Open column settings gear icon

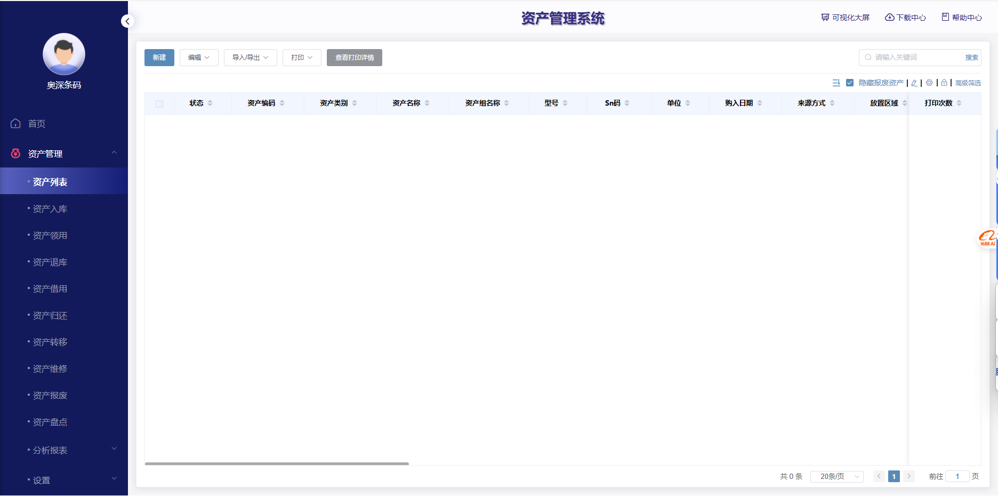pos(929,83)
